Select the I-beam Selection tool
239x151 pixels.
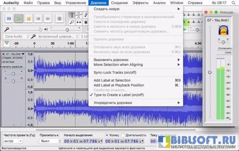72,15
